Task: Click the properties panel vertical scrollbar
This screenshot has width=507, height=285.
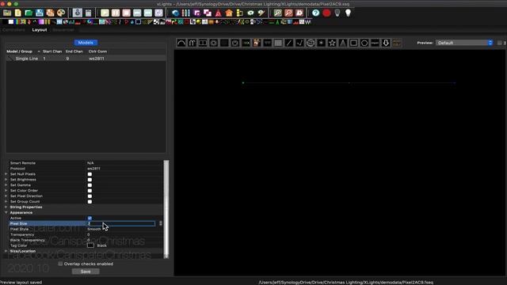Action: click(x=166, y=209)
